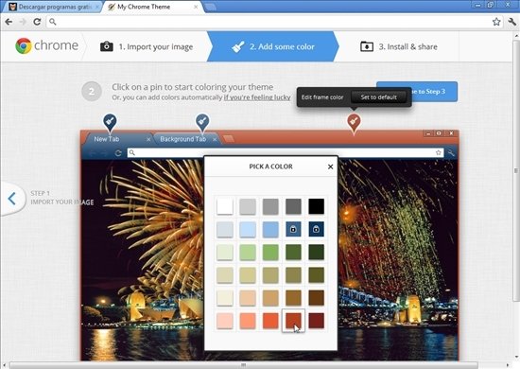The image size is (520, 369).
Task: Pick the medium gray color swatch
Action: tap(270, 206)
